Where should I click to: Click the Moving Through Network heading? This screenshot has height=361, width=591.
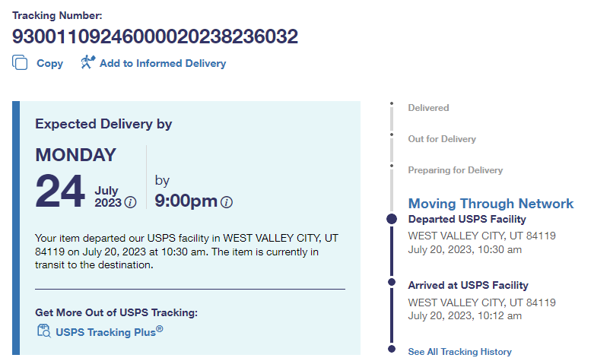click(x=491, y=204)
